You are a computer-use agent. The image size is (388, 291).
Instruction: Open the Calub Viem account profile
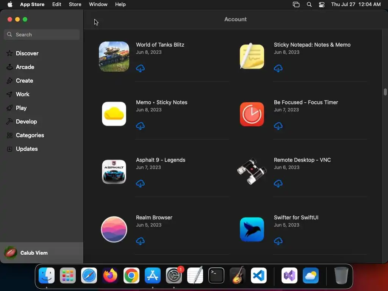pyautogui.click(x=42, y=253)
